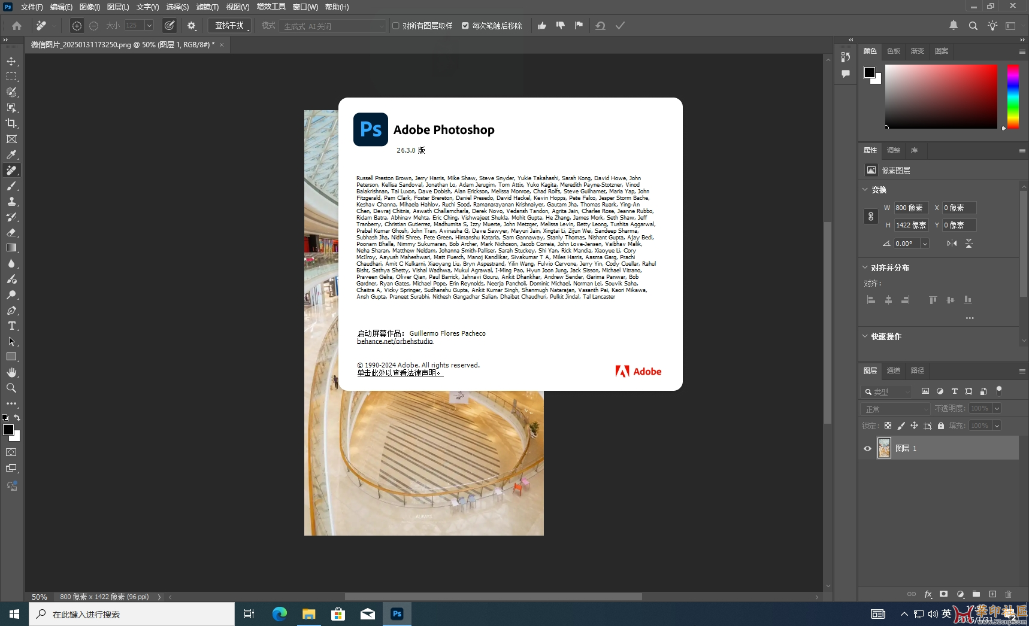
Task: Click the Windows search box on taskbar
Action: 132,614
